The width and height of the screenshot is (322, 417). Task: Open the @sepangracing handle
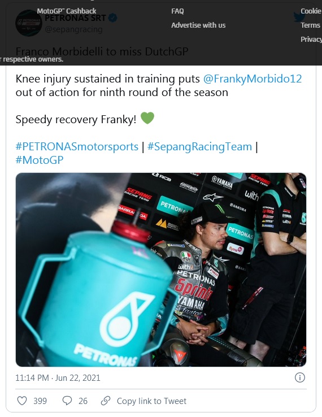[x=73, y=29]
